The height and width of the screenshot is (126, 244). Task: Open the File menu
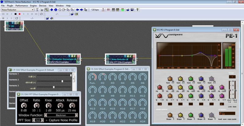[x=3, y=6]
